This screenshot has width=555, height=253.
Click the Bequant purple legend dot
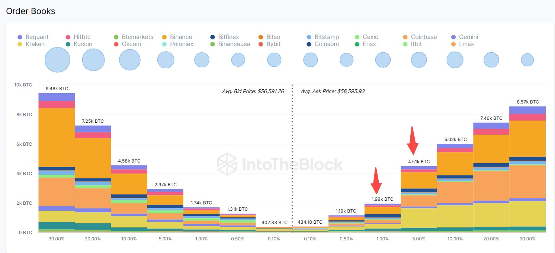20,37
